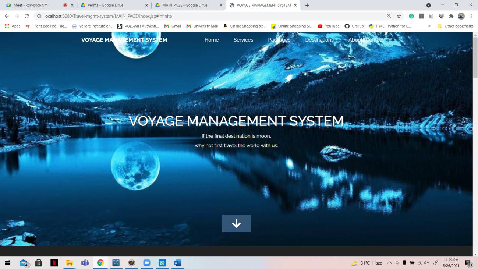The width and height of the screenshot is (478, 269).
Task: Click the address bar URL field
Action: (x=210, y=16)
